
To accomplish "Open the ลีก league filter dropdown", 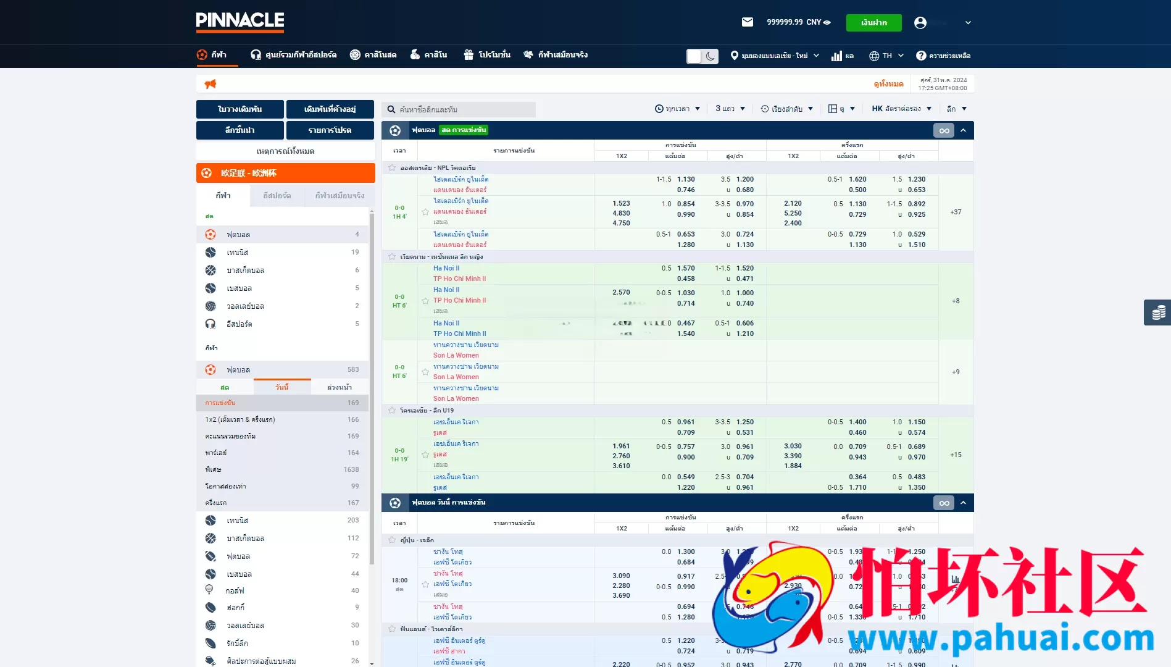I will [x=957, y=109].
